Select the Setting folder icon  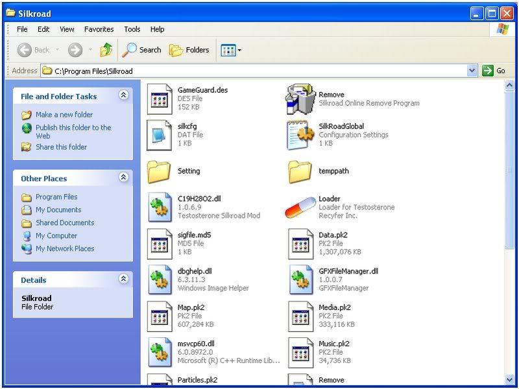pos(159,172)
